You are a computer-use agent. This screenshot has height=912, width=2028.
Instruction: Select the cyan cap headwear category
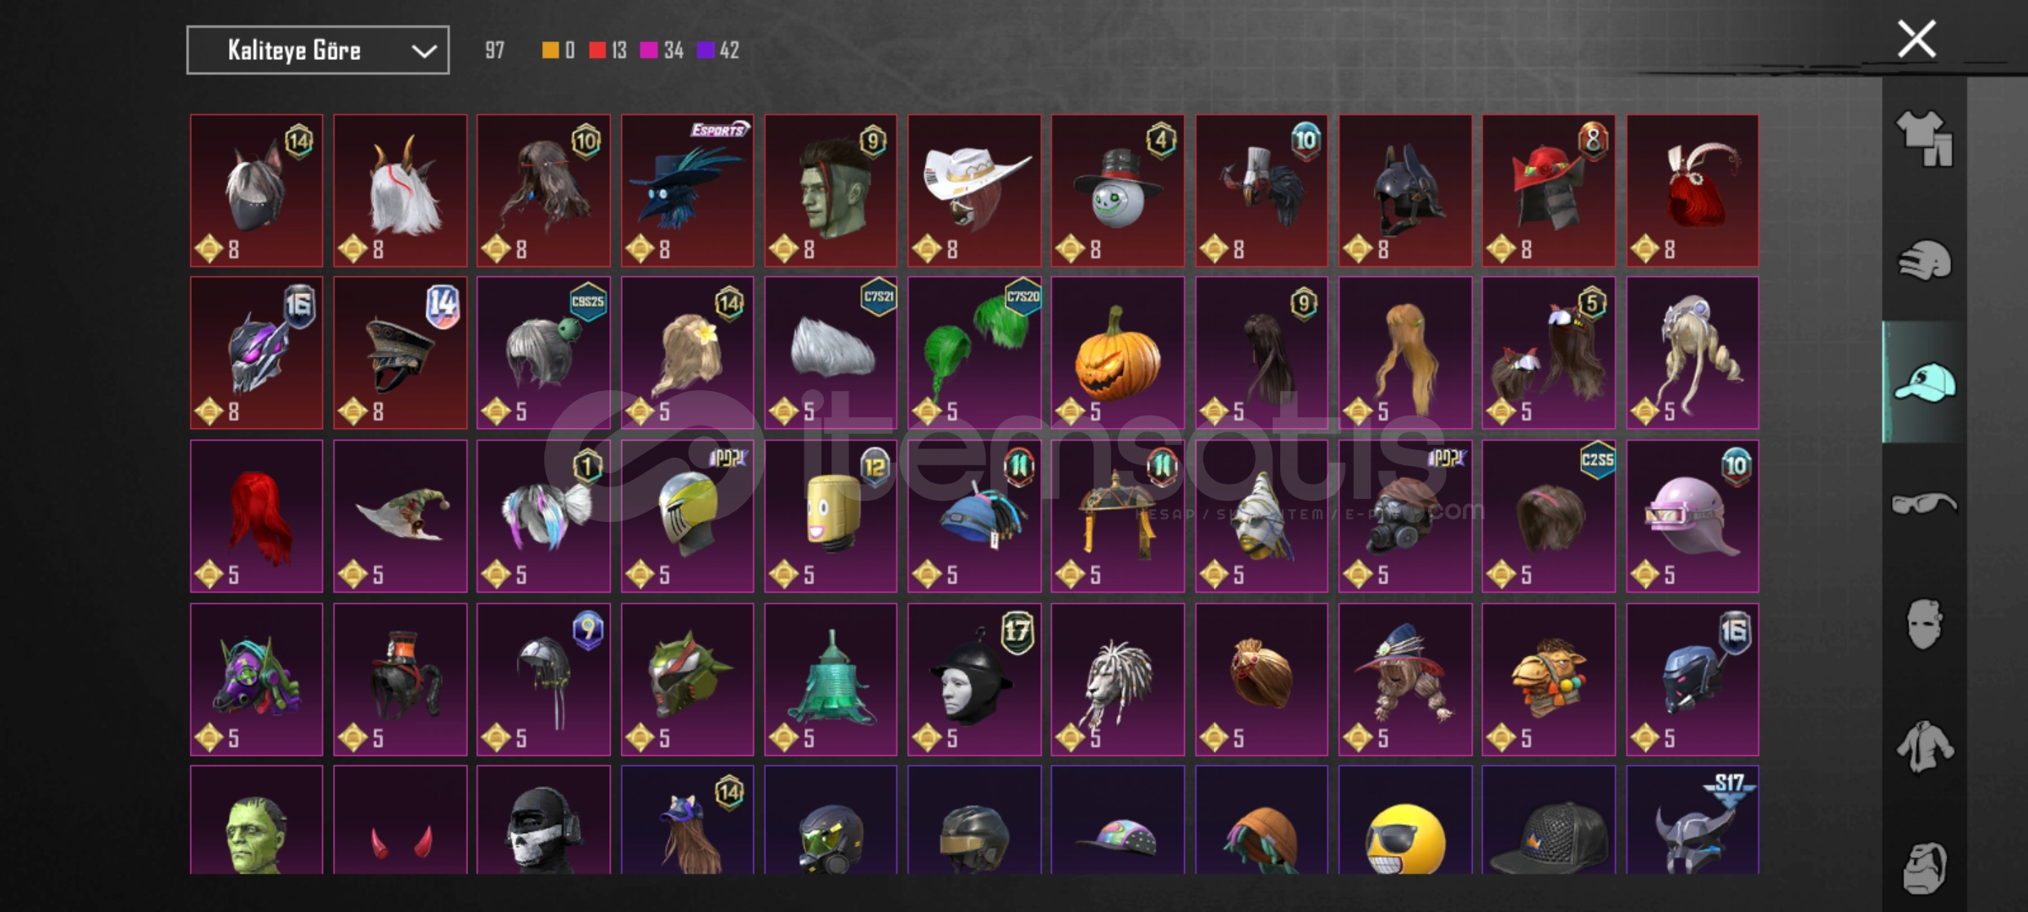(x=1924, y=383)
